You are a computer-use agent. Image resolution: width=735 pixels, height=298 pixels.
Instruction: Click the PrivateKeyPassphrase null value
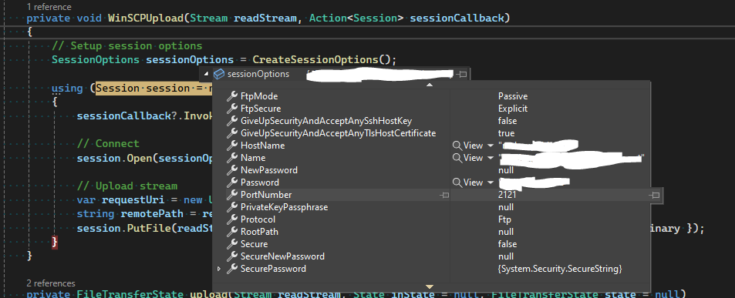coord(506,207)
